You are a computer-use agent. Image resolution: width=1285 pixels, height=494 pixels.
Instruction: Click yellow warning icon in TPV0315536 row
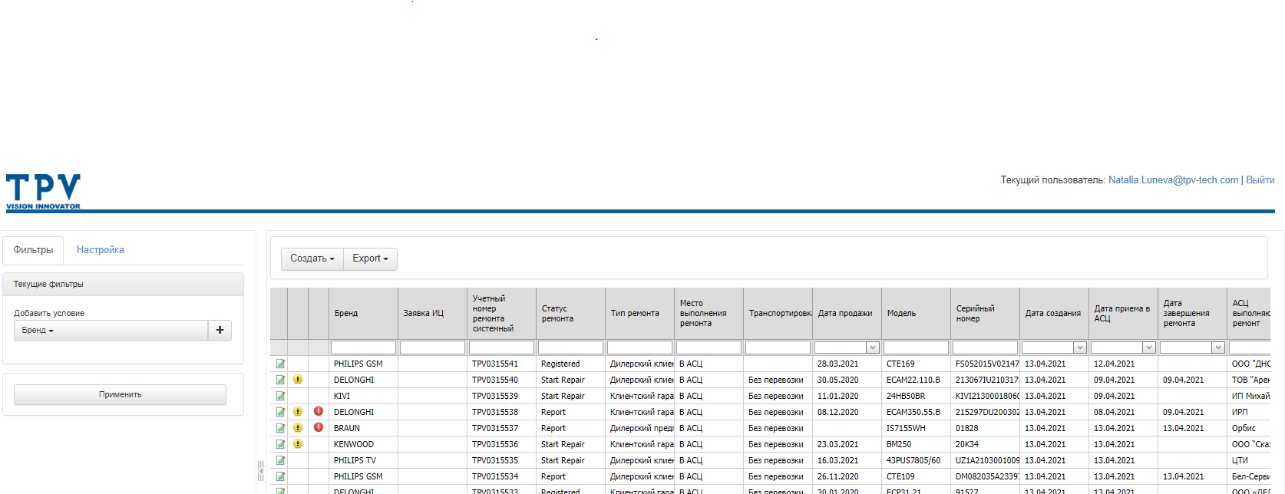298,444
